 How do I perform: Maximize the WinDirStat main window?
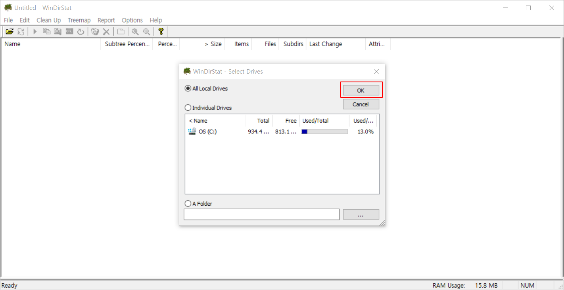click(x=528, y=8)
